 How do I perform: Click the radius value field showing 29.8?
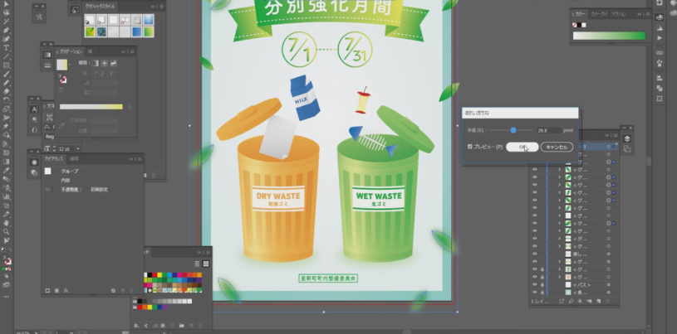[549, 130]
